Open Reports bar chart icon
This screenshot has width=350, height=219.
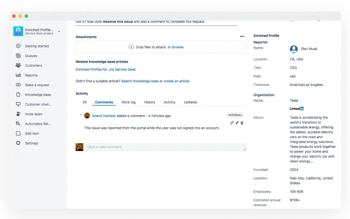pos(18,75)
